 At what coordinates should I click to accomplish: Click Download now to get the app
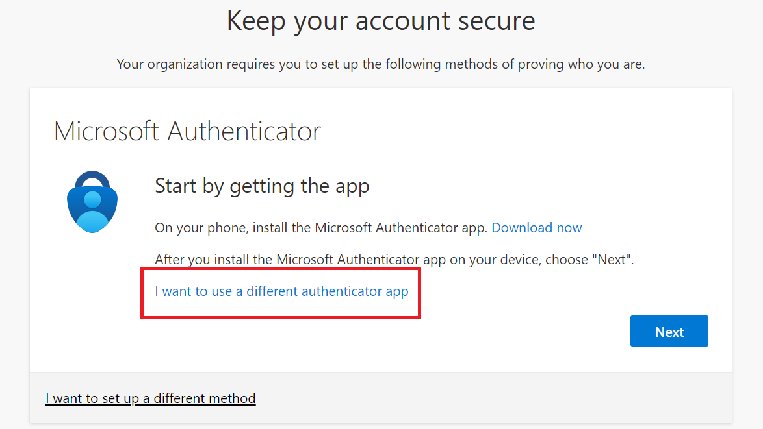click(x=536, y=228)
